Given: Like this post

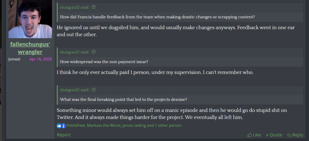Looking at the screenshot, I should coord(254,135).
